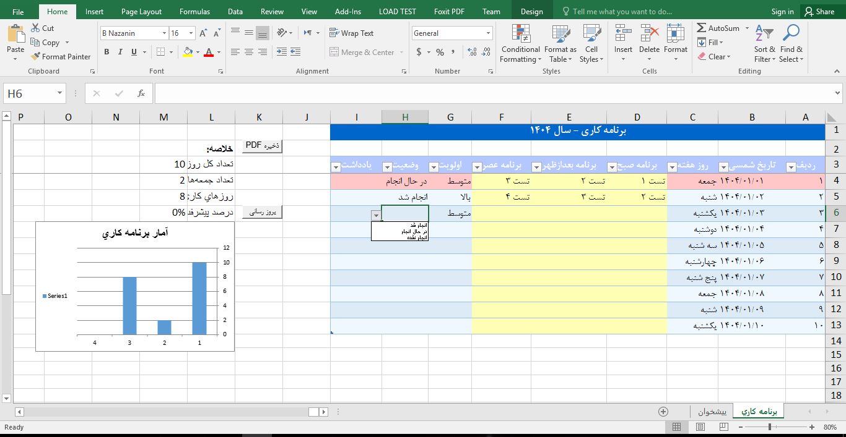The image size is (846, 437).
Task: Toggle Italic formatting
Action: coord(120,52)
